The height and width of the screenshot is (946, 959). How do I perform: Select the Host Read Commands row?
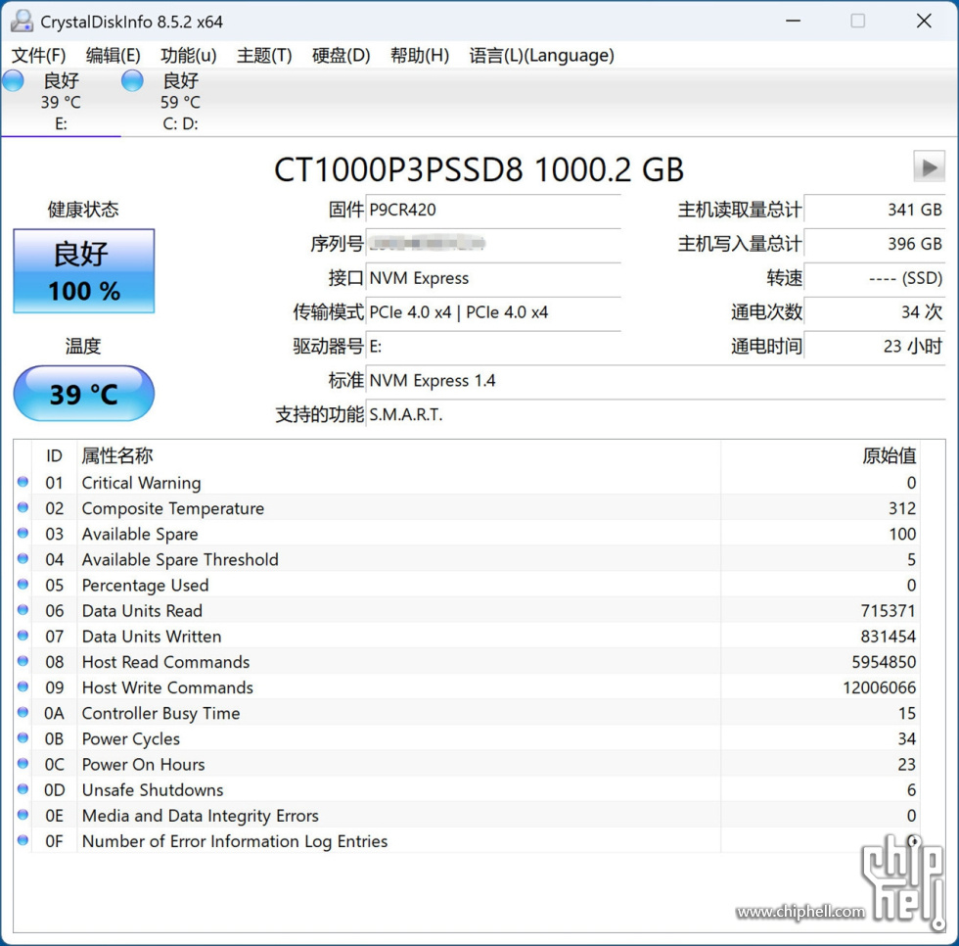tap(468, 662)
